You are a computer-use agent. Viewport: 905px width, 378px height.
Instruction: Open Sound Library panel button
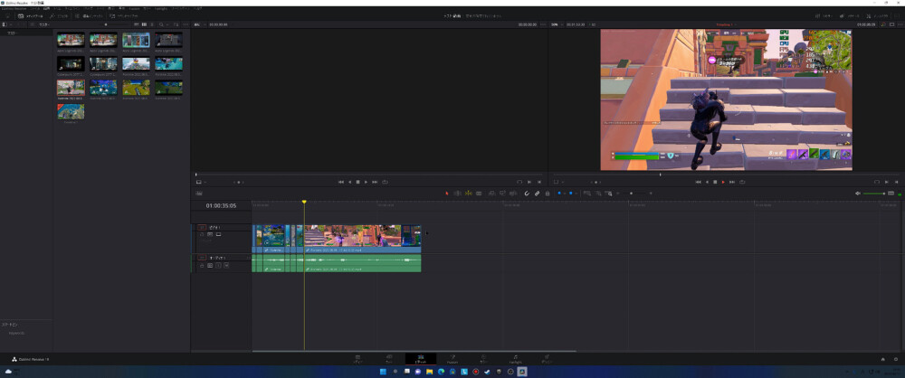(x=123, y=16)
